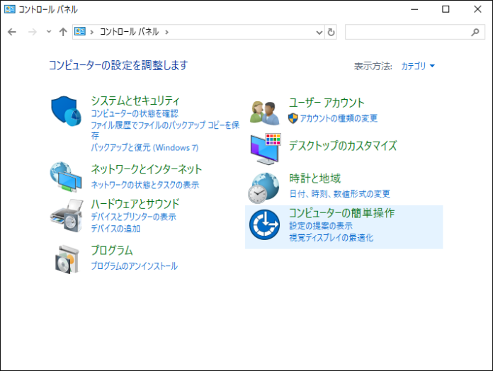Click the Desktop Customization monitor icon
493x371 pixels.
pos(266,147)
